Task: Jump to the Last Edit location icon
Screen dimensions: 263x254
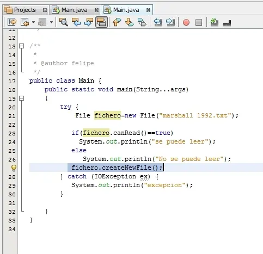Action: [x=12, y=22]
